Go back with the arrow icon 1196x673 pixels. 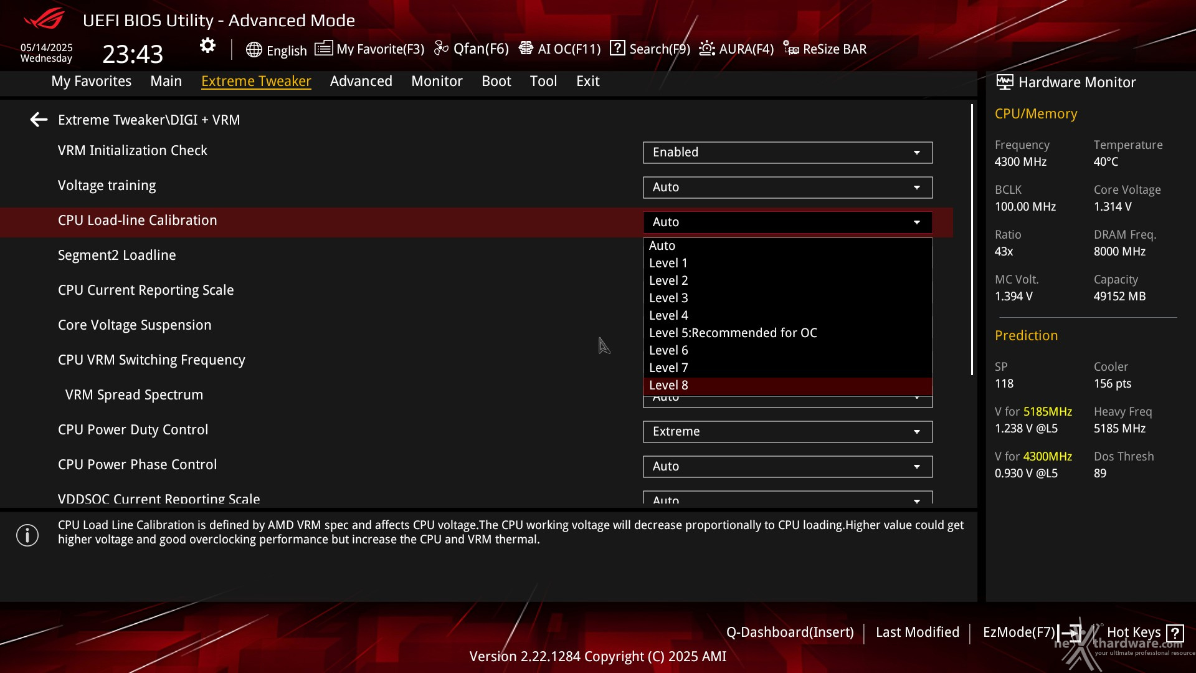[39, 120]
